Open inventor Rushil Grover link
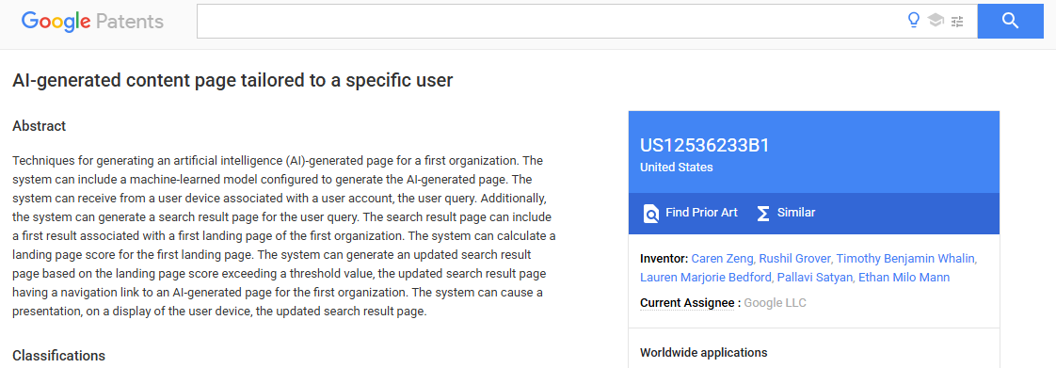This screenshot has height=368, width=1056. 794,258
